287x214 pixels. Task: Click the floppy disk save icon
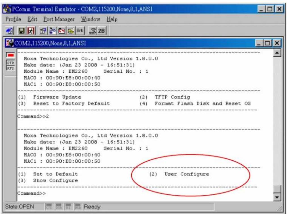point(22,31)
